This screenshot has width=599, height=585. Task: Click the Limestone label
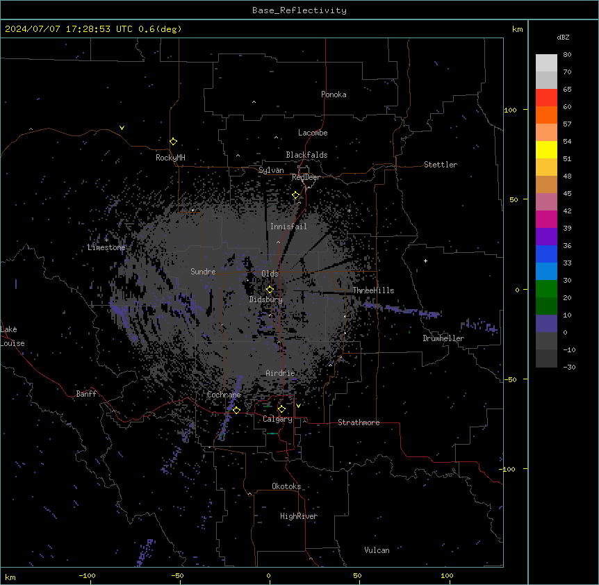click(x=106, y=247)
